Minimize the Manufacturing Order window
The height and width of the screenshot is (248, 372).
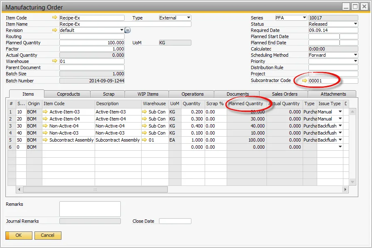346,6
